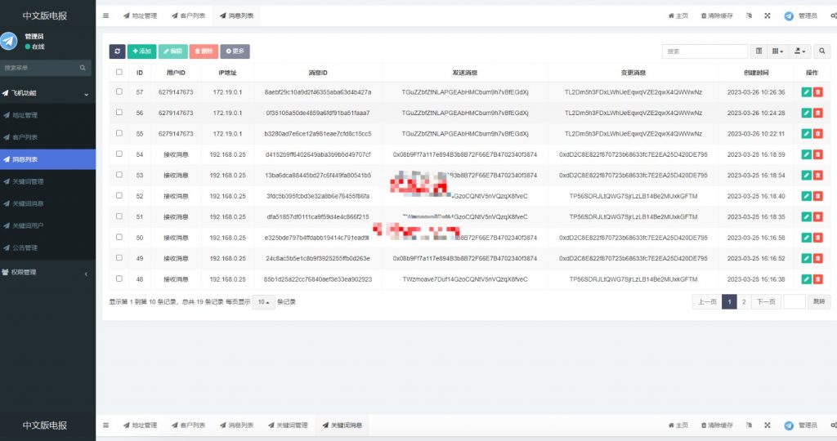Go to page 2 of results
837x441 pixels.
(x=743, y=301)
